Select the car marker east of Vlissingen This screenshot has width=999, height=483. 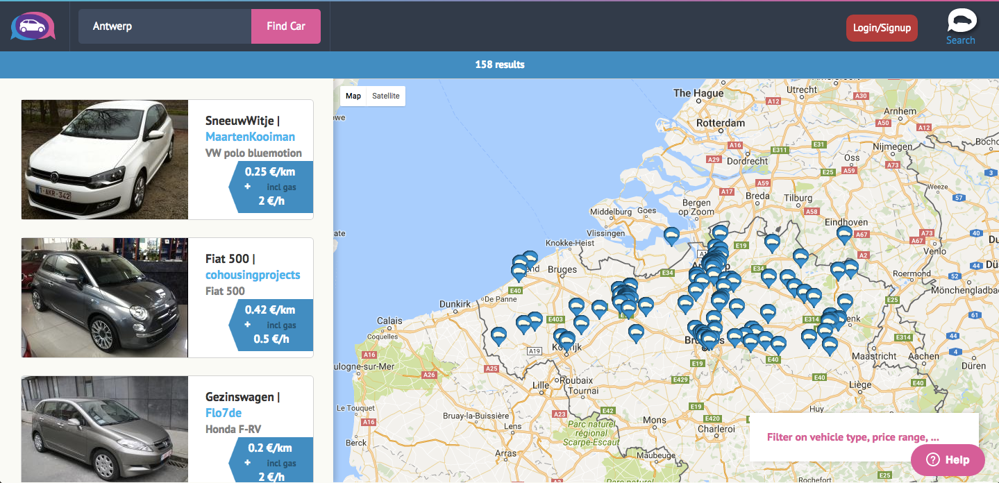pos(671,237)
